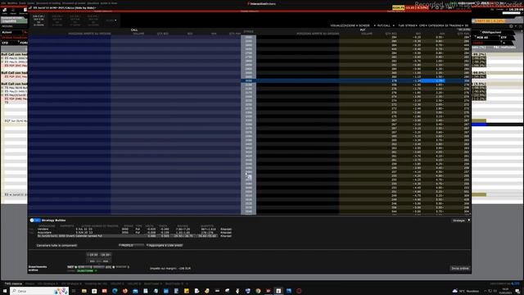Click Aggiungere a Liste ordini
Viewport: 524px width, 295px height.
pyautogui.click(x=165, y=245)
